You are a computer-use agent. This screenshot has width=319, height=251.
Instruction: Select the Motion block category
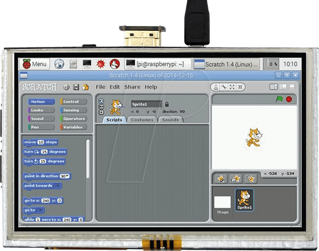pos(41,102)
